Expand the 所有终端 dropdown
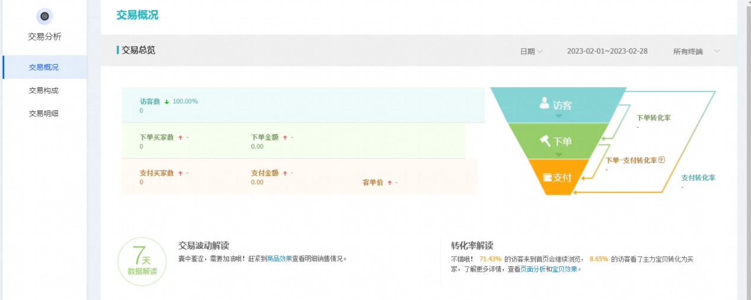Image resolution: width=751 pixels, height=300 pixels. tap(696, 52)
